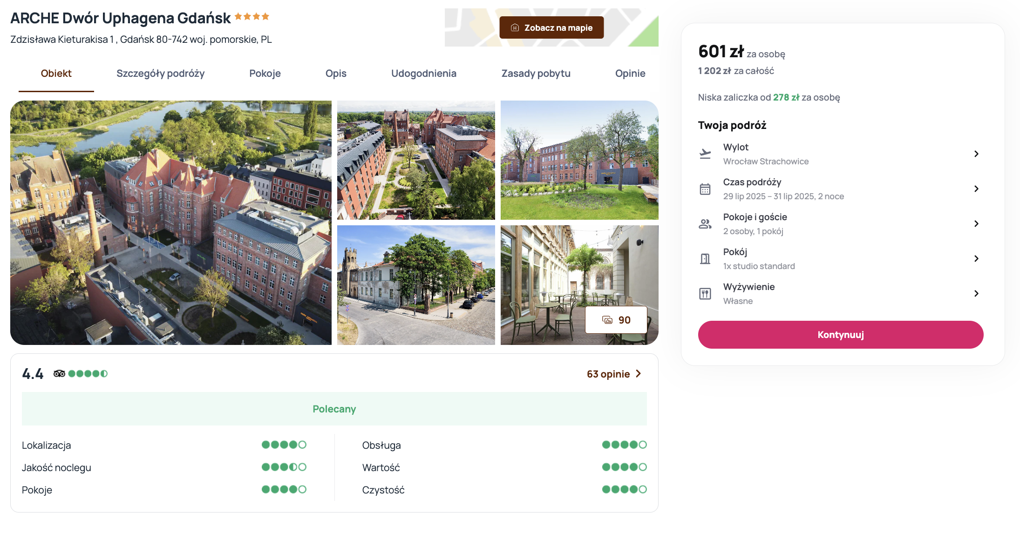Click the hotel icon inside Zobacz na mapie
Image resolution: width=1020 pixels, height=540 pixels.
[515, 27]
